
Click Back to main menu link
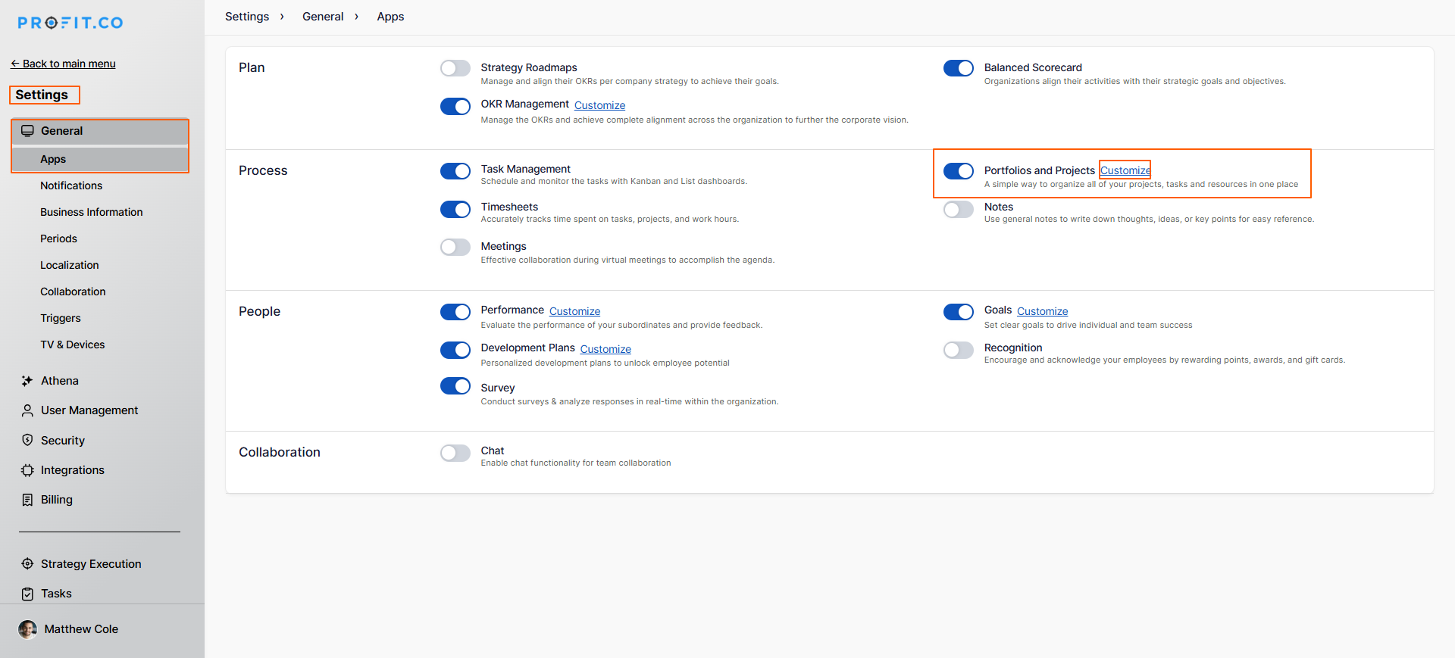63,64
